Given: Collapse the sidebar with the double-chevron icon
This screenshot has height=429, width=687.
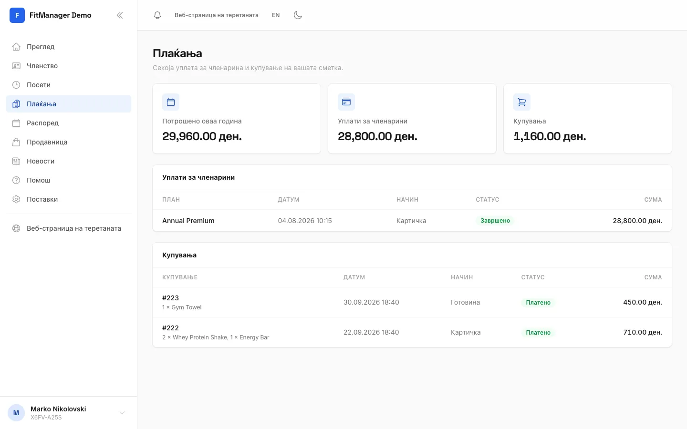Looking at the screenshot, I should 120,15.
